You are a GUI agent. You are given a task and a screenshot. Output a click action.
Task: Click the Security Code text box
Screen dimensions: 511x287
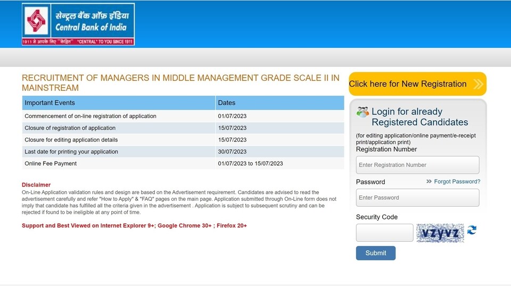point(384,232)
